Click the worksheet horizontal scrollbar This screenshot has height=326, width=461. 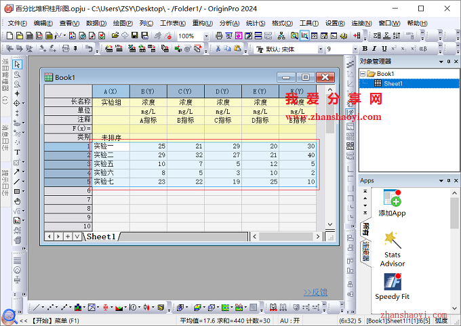pos(286,237)
